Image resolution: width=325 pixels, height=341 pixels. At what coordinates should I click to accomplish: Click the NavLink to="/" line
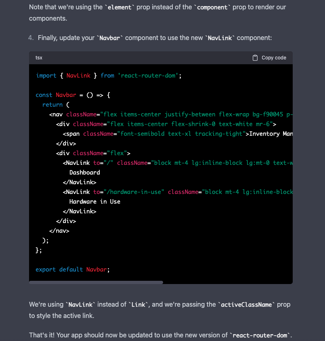coord(178,163)
